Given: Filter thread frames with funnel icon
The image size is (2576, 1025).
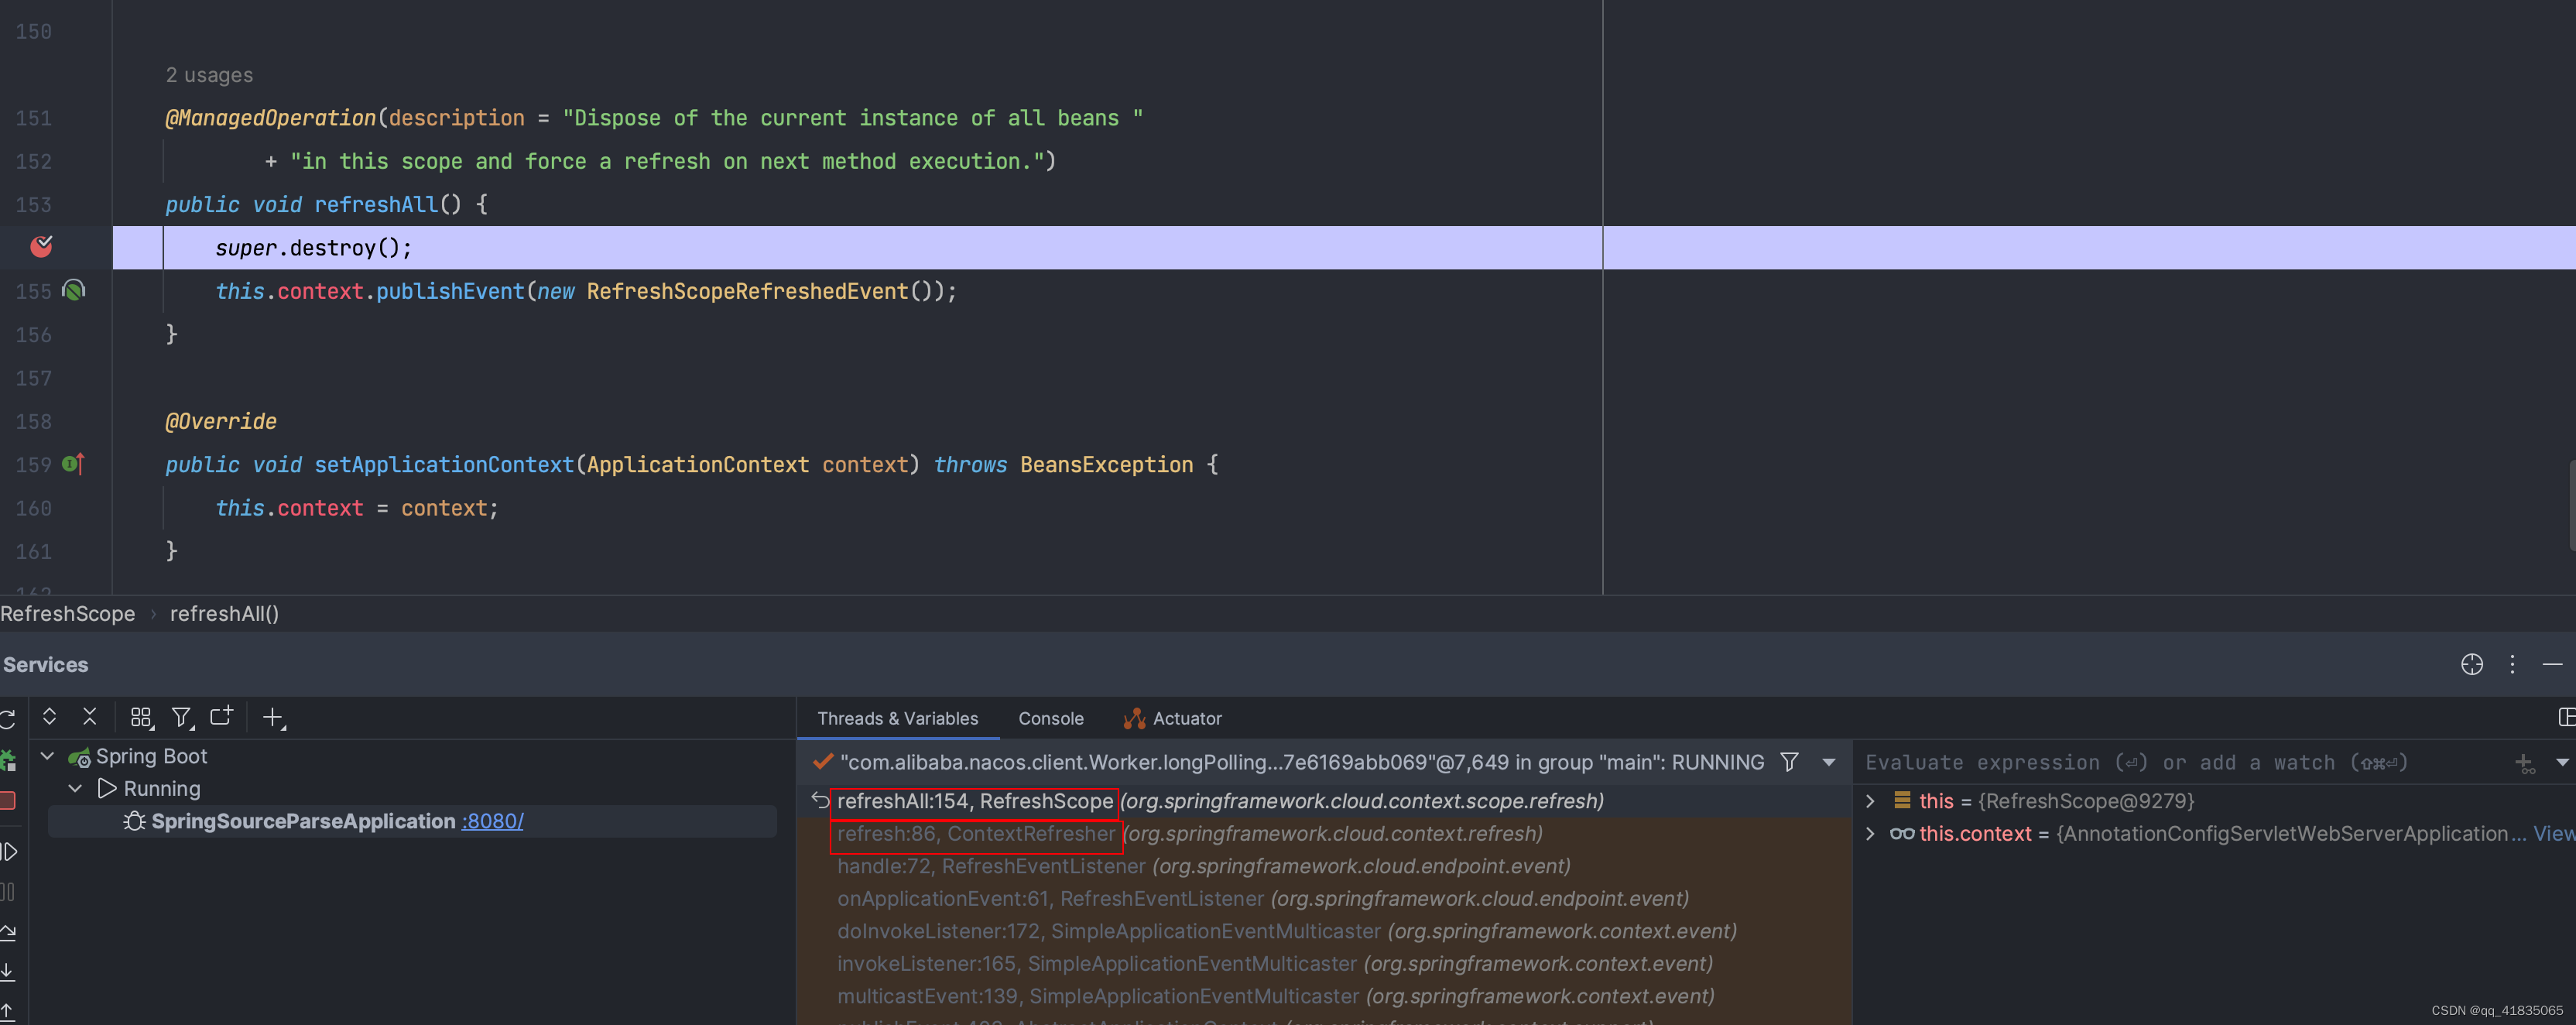Looking at the screenshot, I should click(x=1789, y=762).
